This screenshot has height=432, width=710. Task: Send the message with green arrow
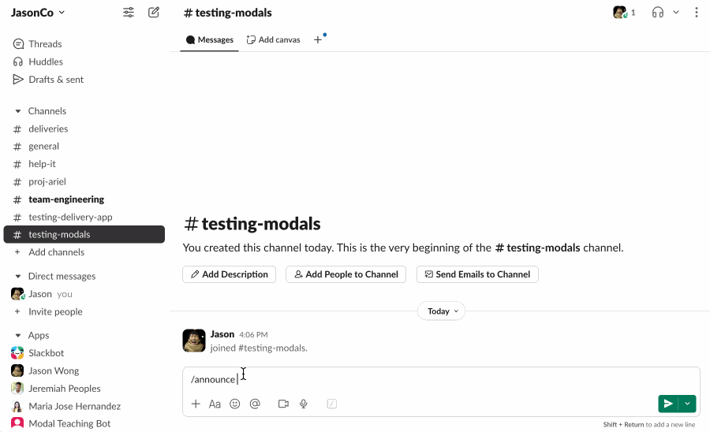pos(668,404)
